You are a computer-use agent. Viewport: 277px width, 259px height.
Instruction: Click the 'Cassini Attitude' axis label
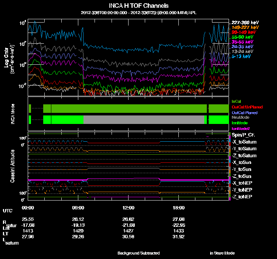(x=12, y=166)
